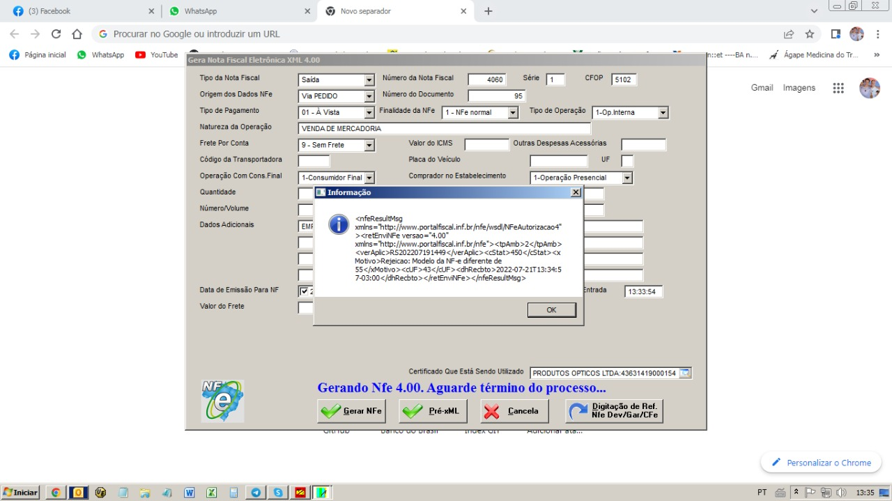Expand the Finalidade da NFe dropdown
892x501 pixels.
(513, 113)
